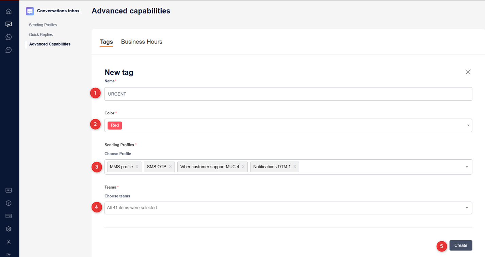Open the user profile icon
This screenshot has width=485, height=257.
click(9, 242)
